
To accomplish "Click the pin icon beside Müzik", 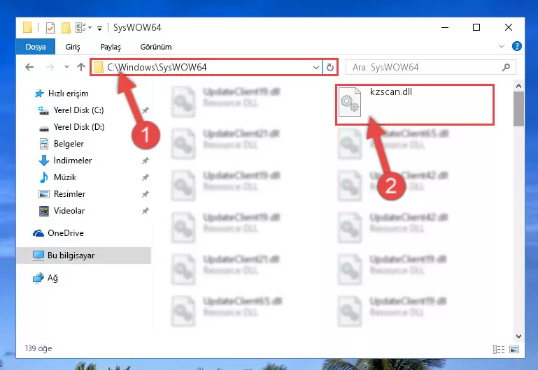I will 146,177.
